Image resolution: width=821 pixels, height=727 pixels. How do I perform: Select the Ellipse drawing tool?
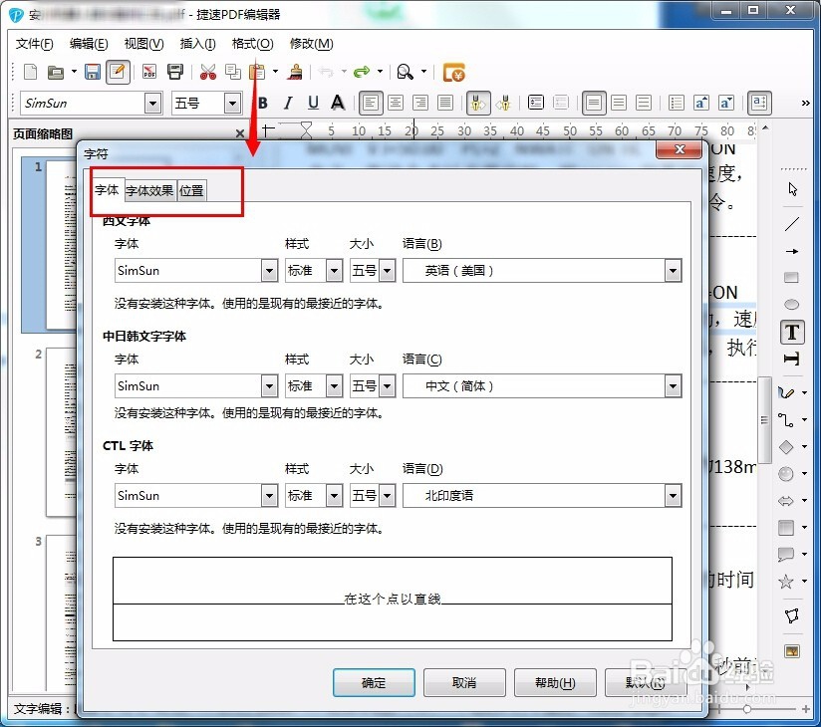[792, 304]
